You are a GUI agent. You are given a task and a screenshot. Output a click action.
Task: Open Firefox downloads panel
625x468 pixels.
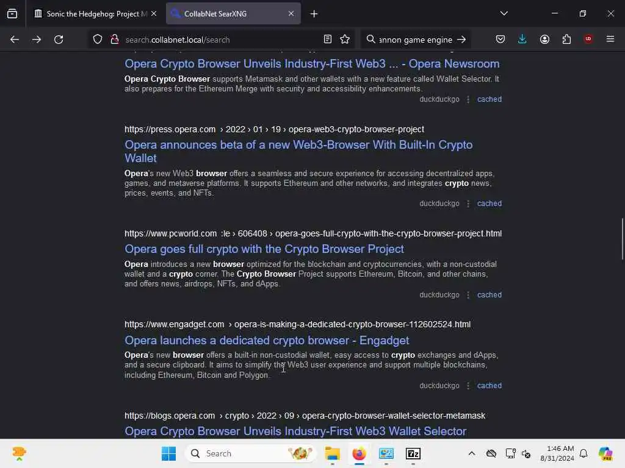(522, 39)
